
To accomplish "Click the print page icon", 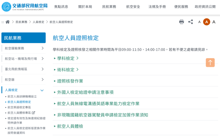I will 182,22.
